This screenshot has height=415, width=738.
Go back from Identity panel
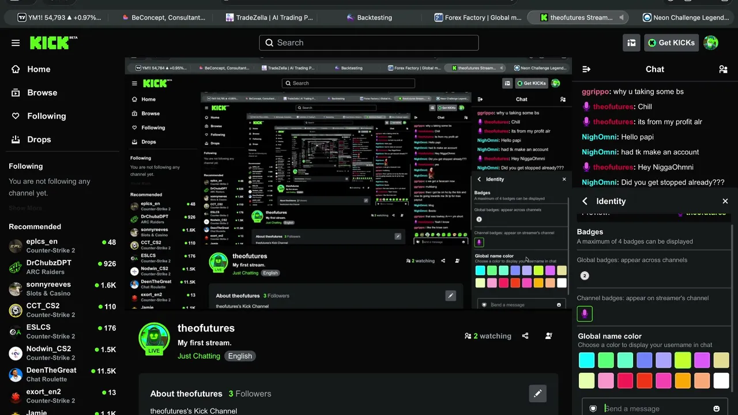click(x=585, y=201)
